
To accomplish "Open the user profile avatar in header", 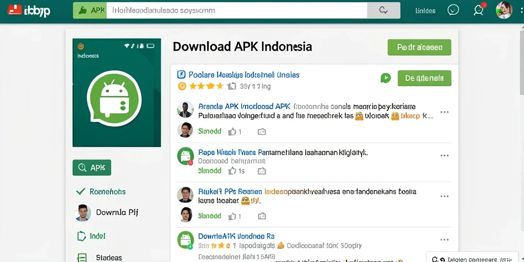I will coord(504,10).
